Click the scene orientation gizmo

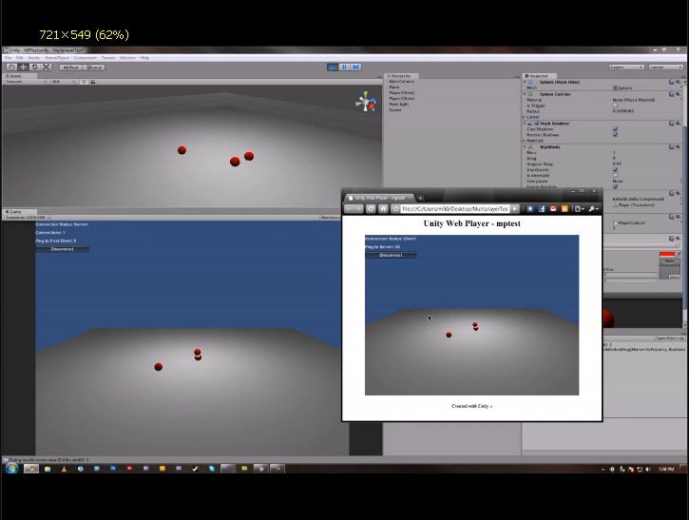point(366,102)
